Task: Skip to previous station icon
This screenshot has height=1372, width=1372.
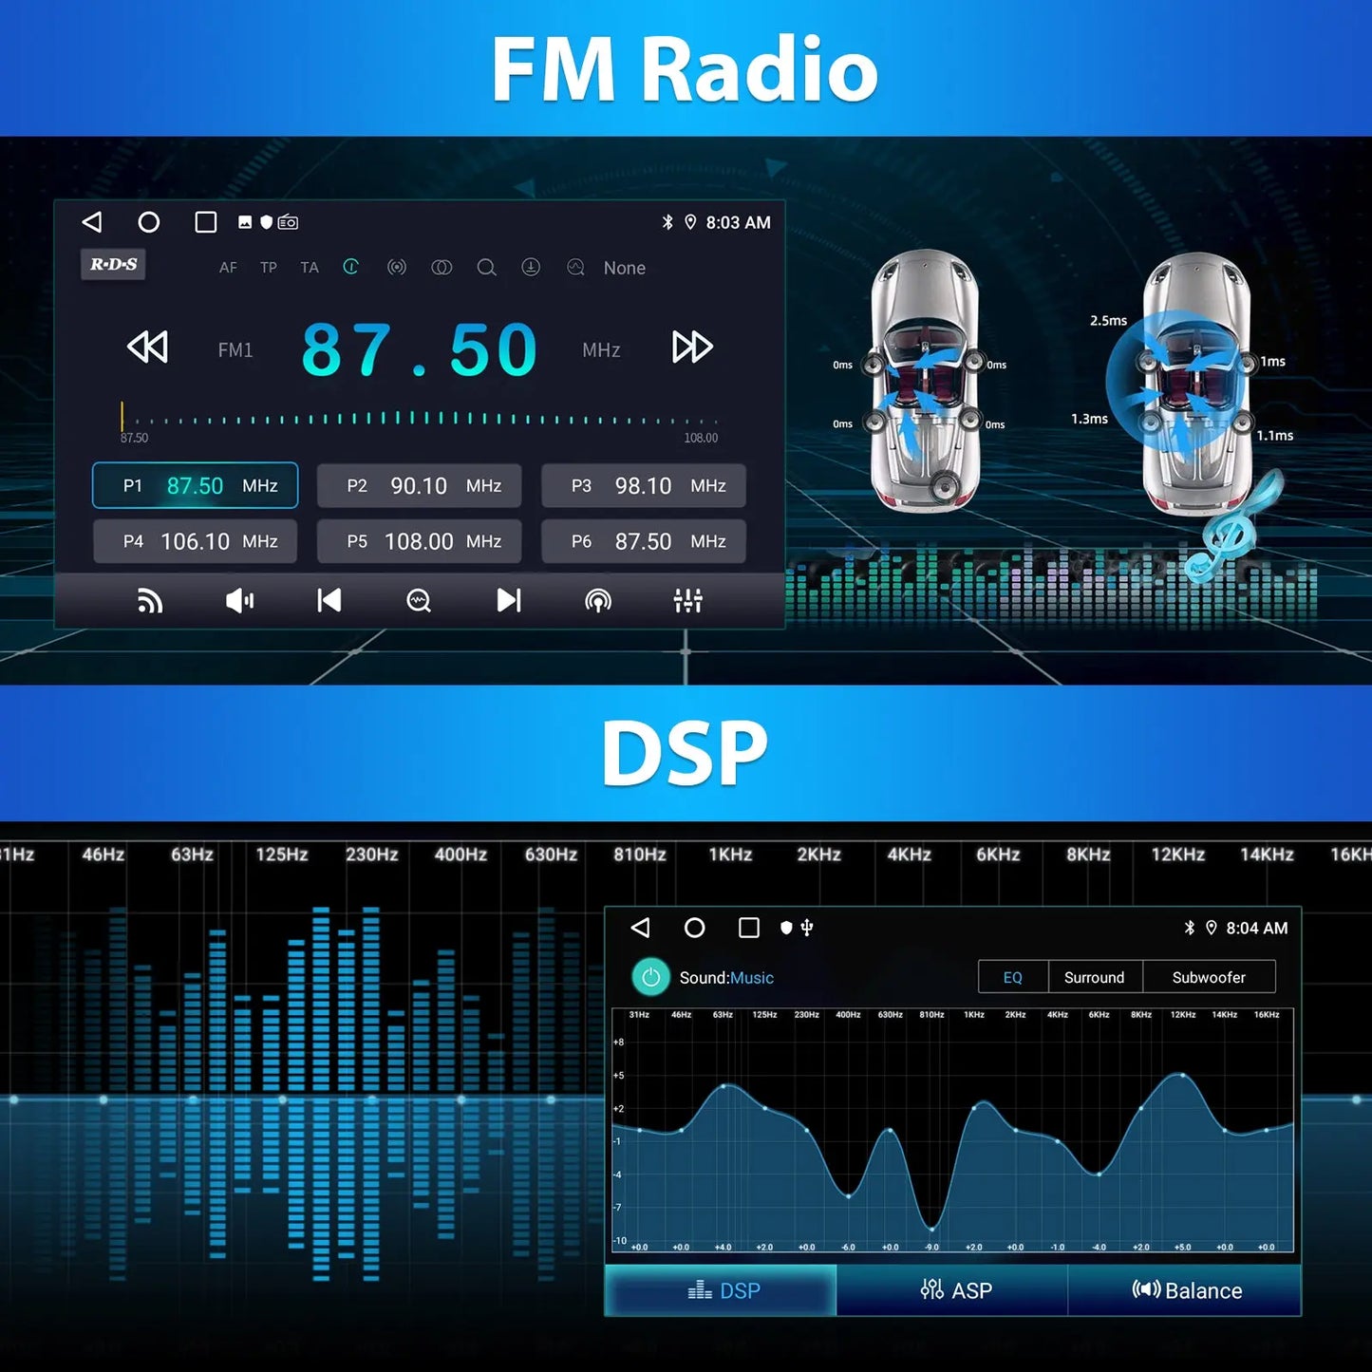Action: pyautogui.click(x=329, y=600)
